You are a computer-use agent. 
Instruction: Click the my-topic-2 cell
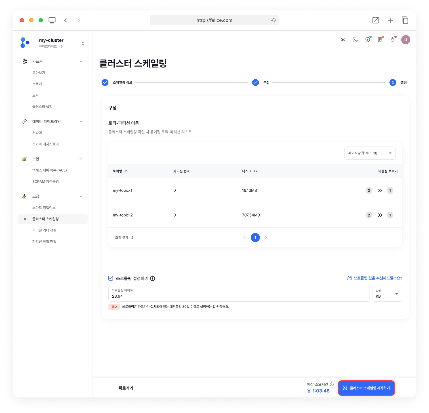[123, 215]
